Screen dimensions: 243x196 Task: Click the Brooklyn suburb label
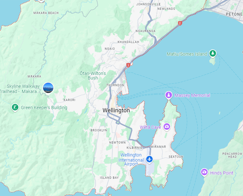99,130
